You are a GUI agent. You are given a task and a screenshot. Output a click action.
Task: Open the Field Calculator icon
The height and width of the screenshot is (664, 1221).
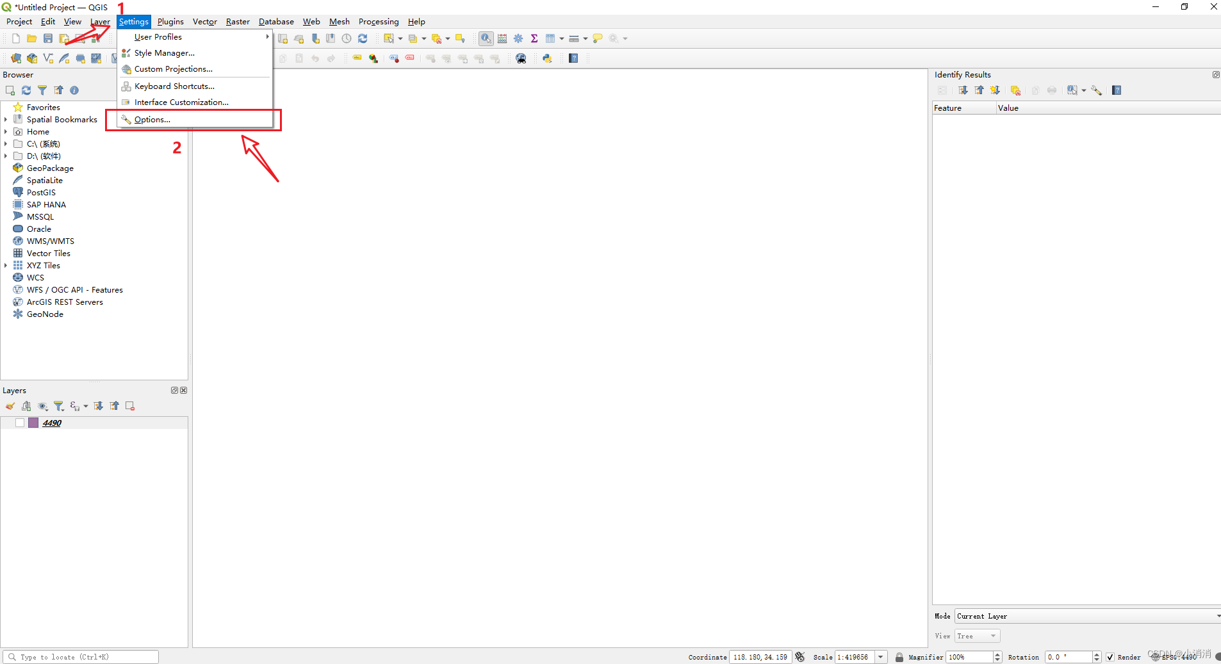pos(502,38)
